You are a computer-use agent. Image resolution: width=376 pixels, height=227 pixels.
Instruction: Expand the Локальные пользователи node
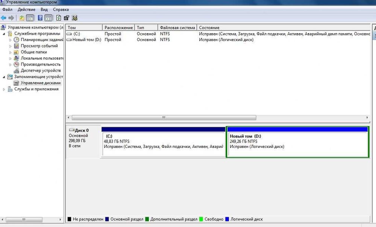click(10, 58)
